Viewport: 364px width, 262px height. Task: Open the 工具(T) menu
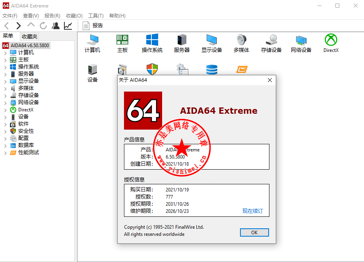click(x=96, y=16)
